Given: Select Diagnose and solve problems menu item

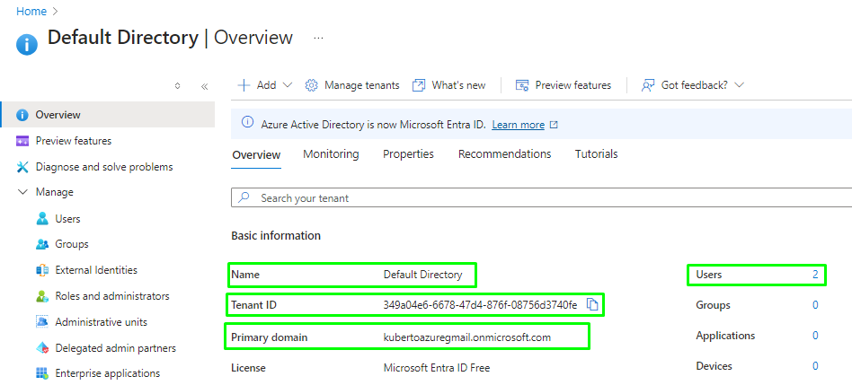Looking at the screenshot, I should (x=103, y=167).
